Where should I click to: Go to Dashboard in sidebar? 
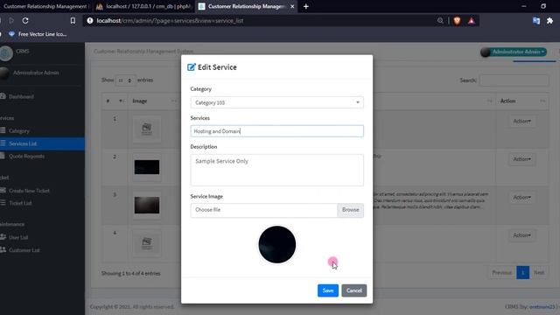[x=21, y=96]
